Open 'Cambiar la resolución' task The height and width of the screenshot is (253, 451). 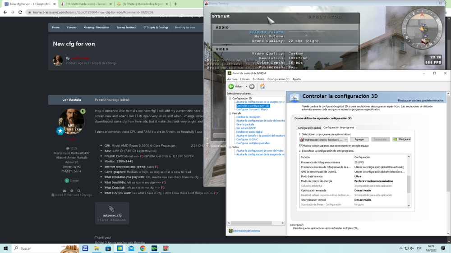(x=248, y=117)
